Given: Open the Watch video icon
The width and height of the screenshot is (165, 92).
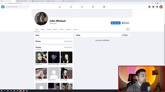Looking at the screenshot, I should (82, 7).
